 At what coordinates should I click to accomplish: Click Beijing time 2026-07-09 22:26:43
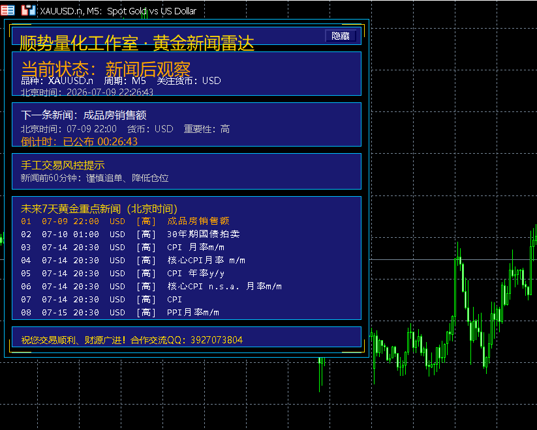(87, 92)
